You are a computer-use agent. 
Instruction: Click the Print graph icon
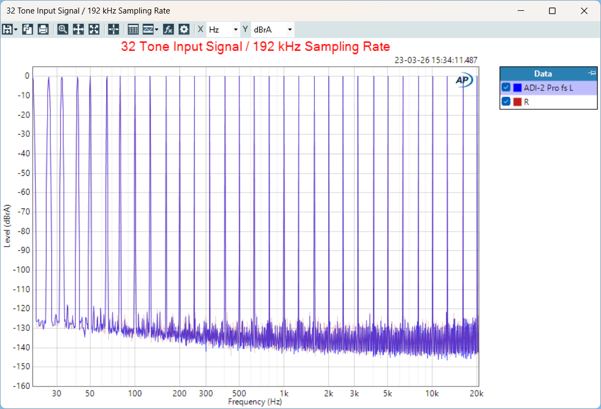click(x=44, y=29)
